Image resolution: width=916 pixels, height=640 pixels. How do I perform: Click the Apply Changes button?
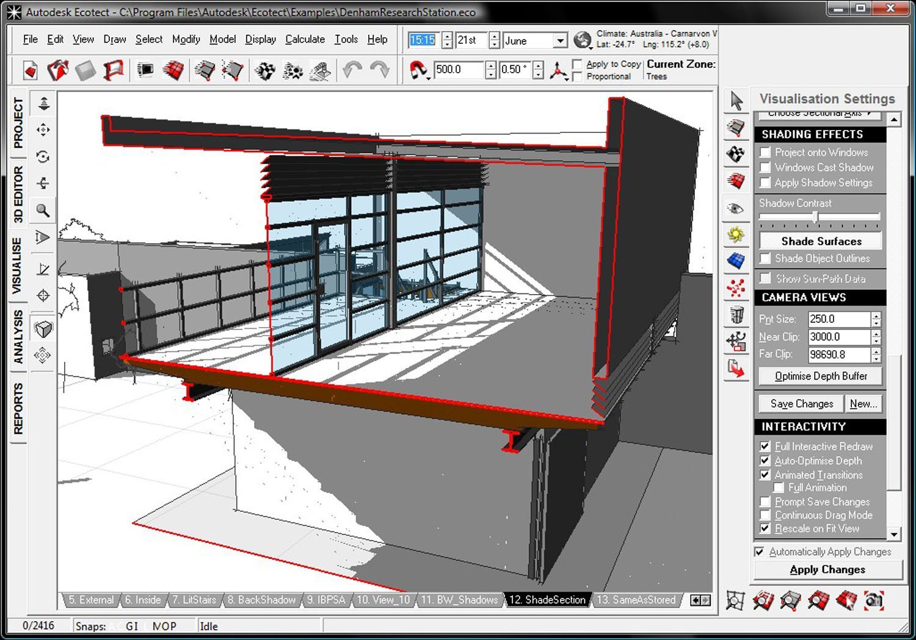827,569
